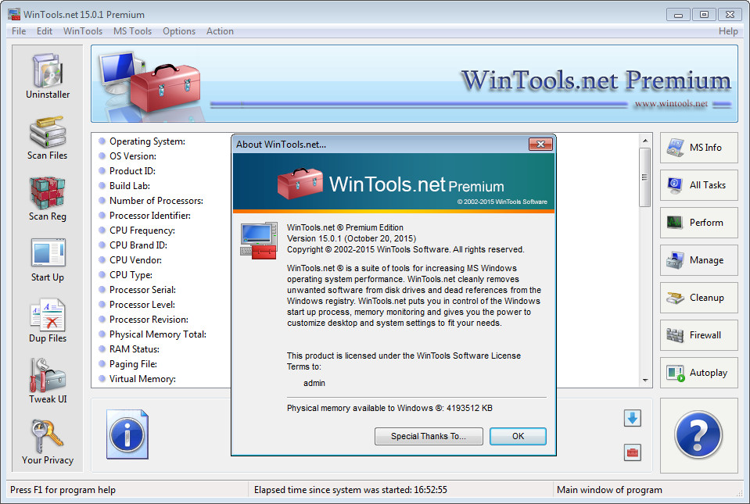
Task: Click the system info scrollbar thumb
Action: click(x=644, y=177)
